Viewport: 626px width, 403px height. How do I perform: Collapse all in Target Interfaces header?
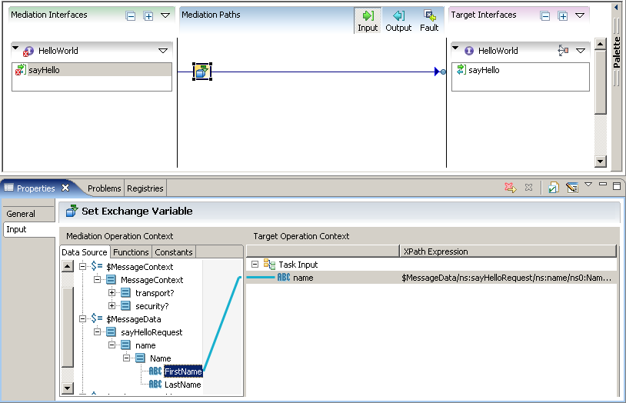point(545,16)
